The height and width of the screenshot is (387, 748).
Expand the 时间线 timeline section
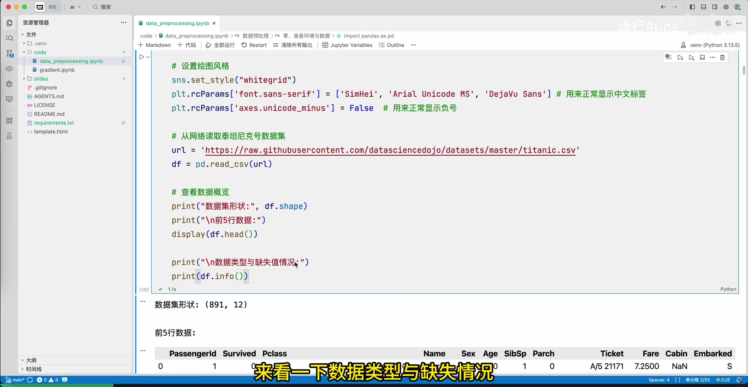(x=34, y=369)
